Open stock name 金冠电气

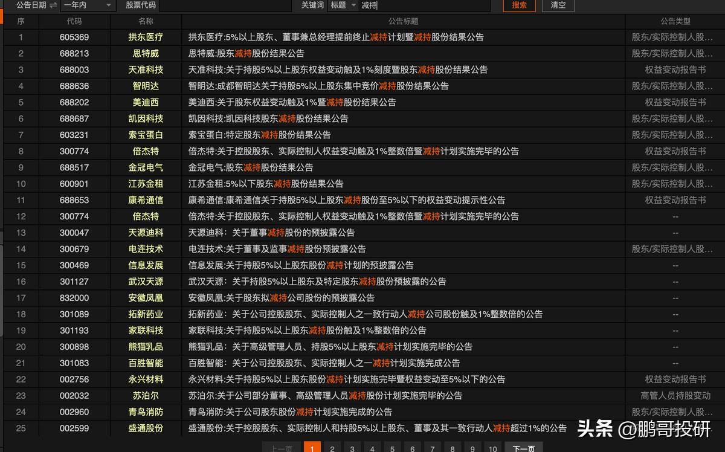click(x=146, y=168)
